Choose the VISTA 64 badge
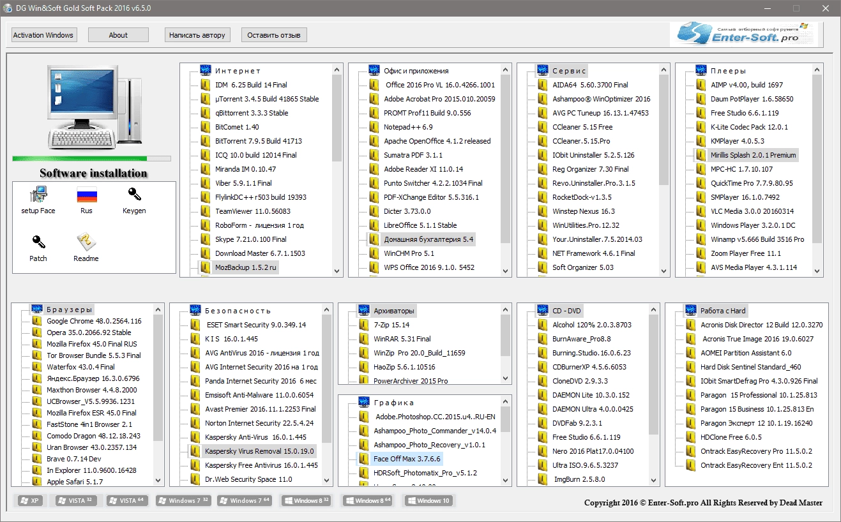 coord(128,501)
